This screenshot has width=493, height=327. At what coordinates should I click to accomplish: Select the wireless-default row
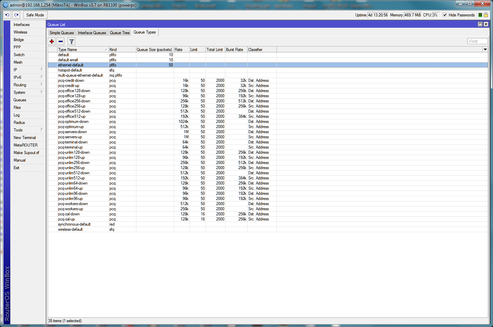tap(268, 229)
